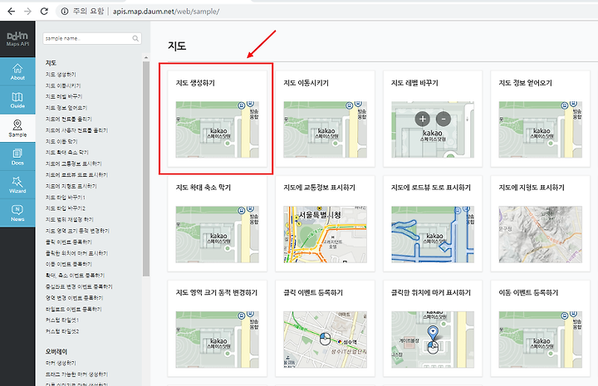The width and height of the screenshot is (598, 386).
Task: Open sidebar link 지도에 사용자 컨트롤 올리기
Action: pyautogui.click(x=76, y=130)
